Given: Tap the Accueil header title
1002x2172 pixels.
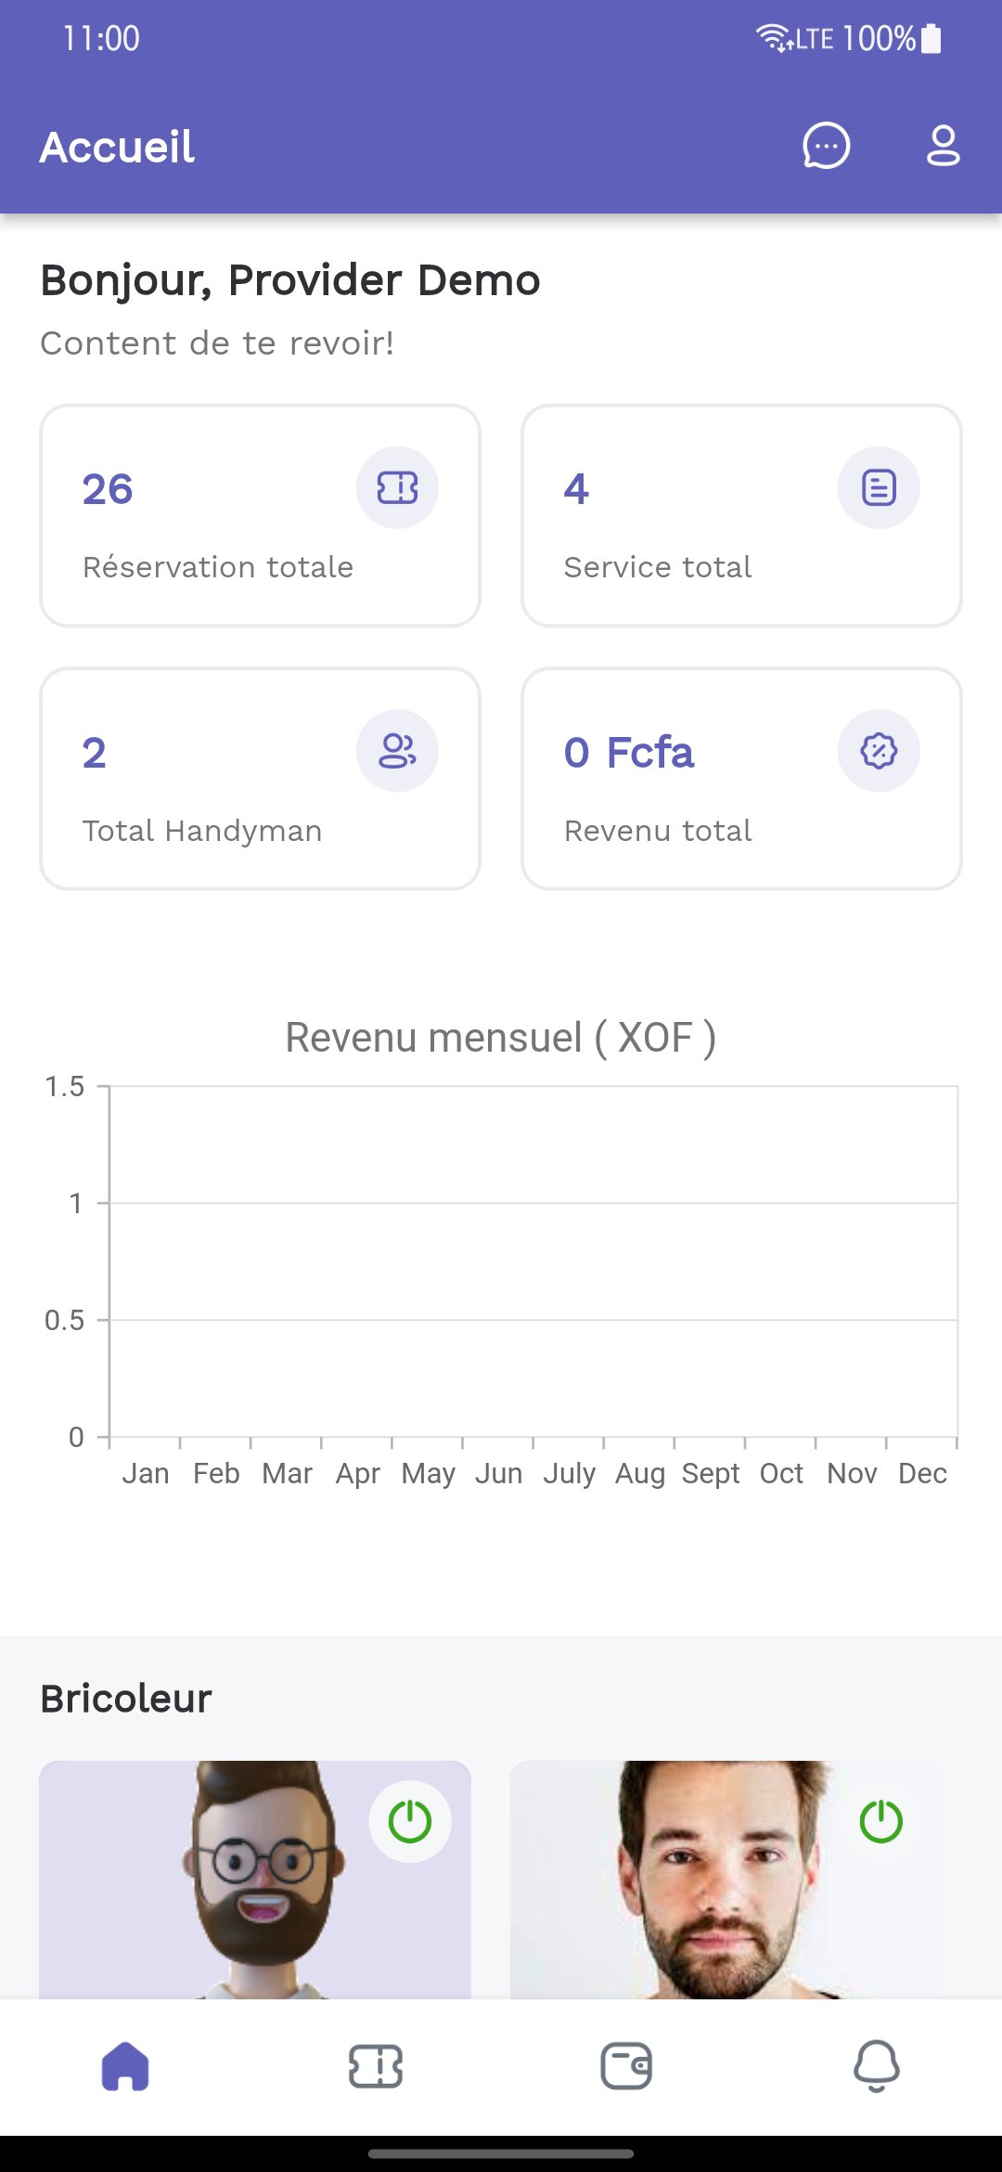Looking at the screenshot, I should tap(117, 147).
